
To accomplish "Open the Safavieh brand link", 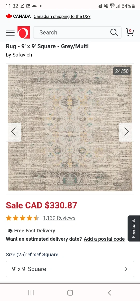I will click(22, 55).
